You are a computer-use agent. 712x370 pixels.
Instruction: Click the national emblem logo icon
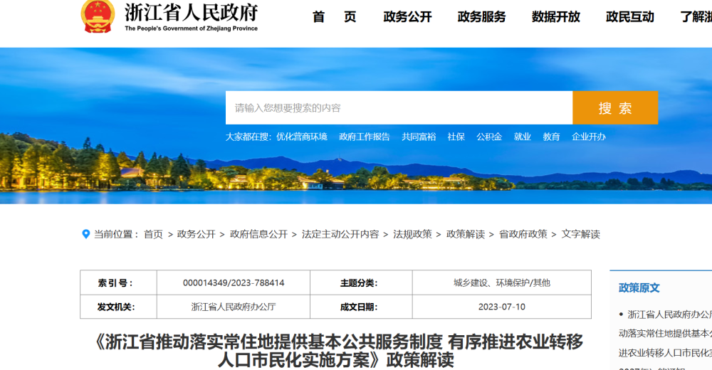(98, 15)
